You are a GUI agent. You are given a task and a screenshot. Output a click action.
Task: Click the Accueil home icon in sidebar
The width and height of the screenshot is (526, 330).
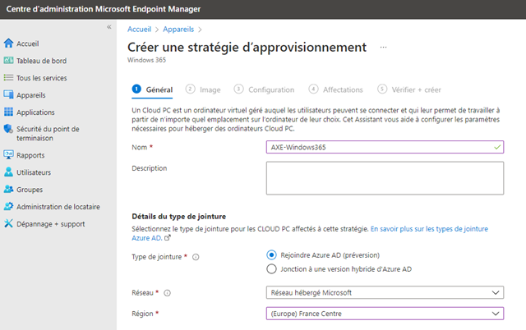coord(8,43)
